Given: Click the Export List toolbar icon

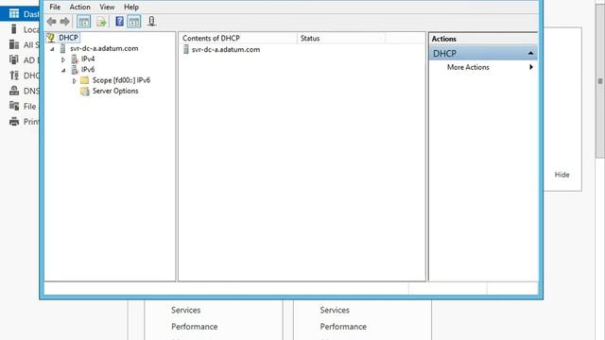Looking at the screenshot, I should pyautogui.click(x=101, y=22).
